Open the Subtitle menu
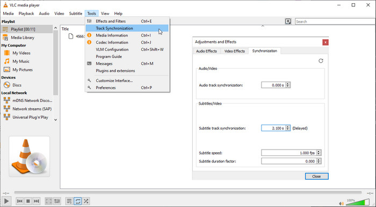 [76, 13]
